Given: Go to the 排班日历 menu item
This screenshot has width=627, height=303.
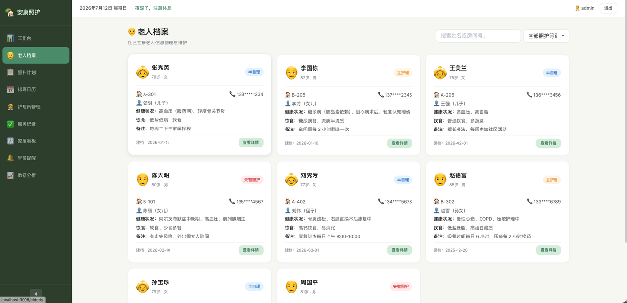Looking at the screenshot, I should (36, 89).
